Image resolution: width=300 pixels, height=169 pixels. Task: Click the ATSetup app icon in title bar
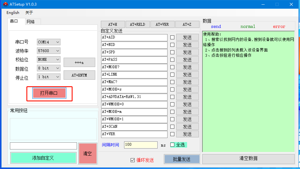[x=5, y=4]
